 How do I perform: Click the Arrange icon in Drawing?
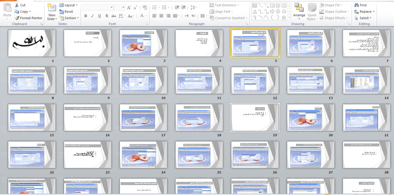(x=299, y=7)
